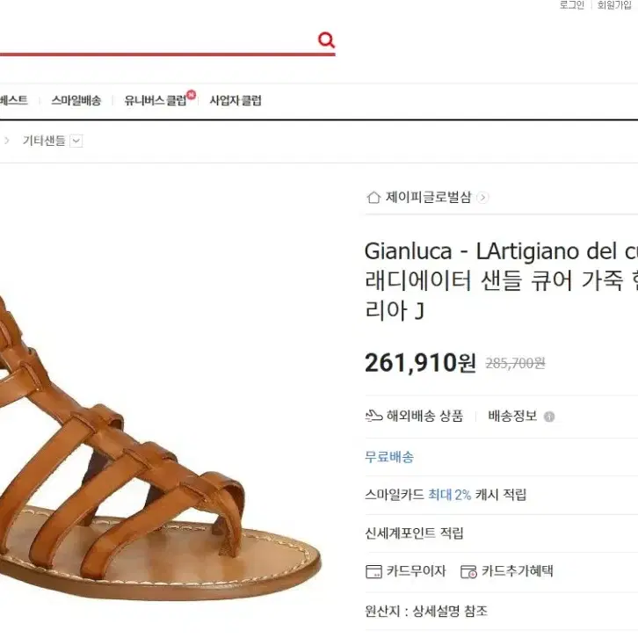
Task: Click the 회원가입 link
Action: coord(614,5)
